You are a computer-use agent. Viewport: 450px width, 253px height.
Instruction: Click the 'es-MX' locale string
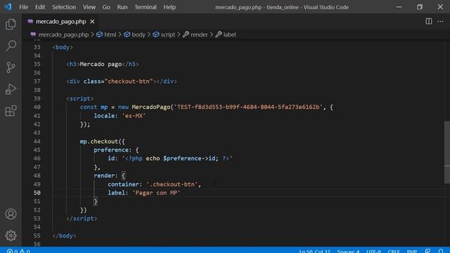134,115
